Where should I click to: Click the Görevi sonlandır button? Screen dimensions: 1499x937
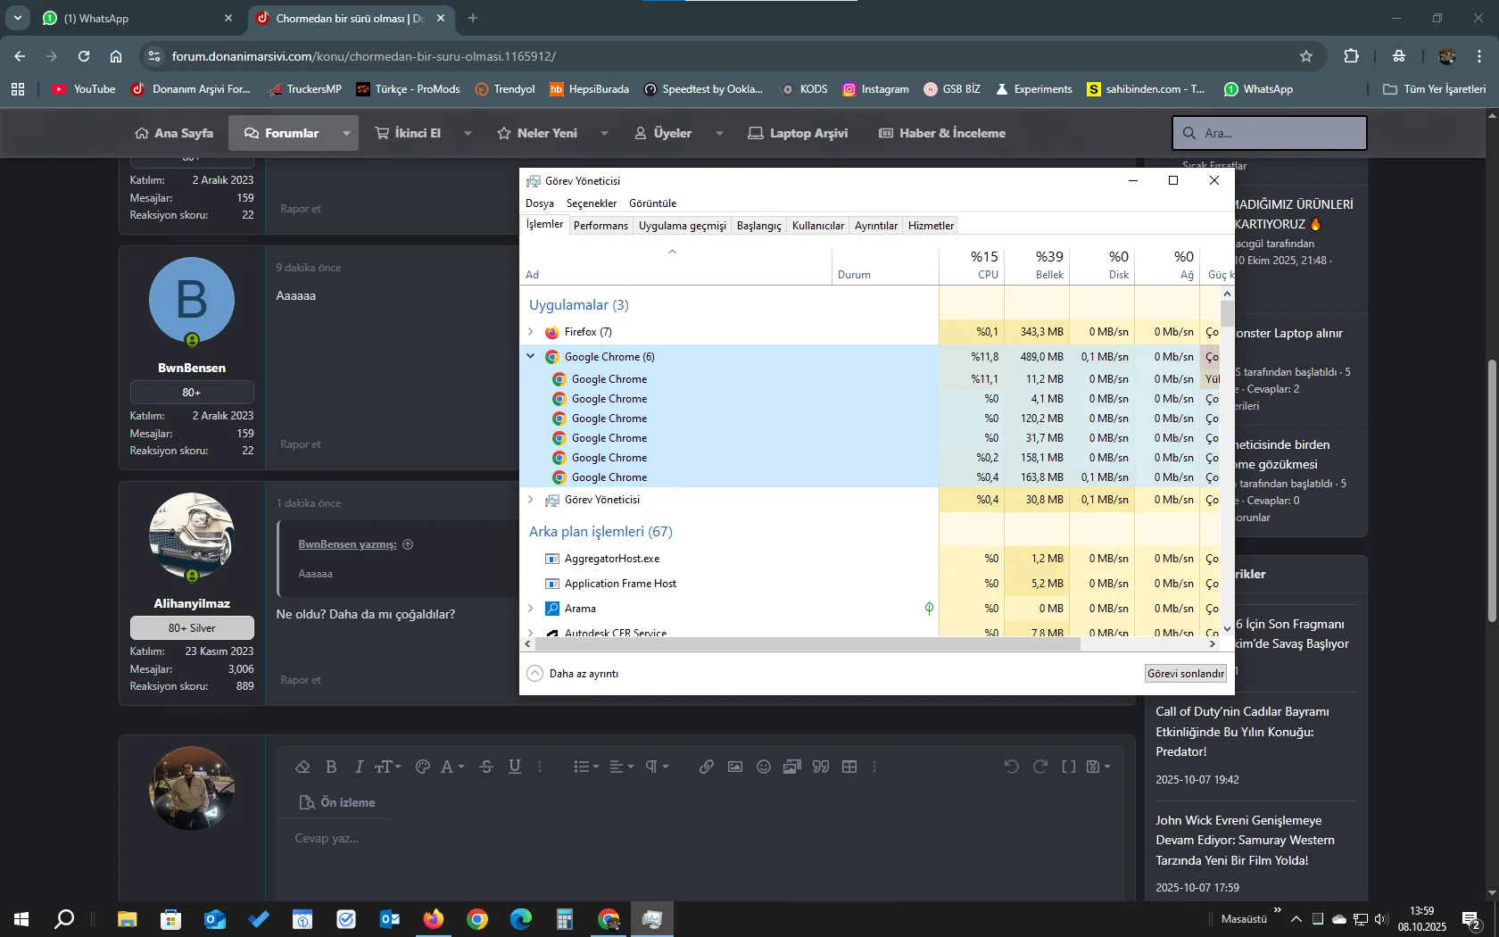pyautogui.click(x=1185, y=674)
